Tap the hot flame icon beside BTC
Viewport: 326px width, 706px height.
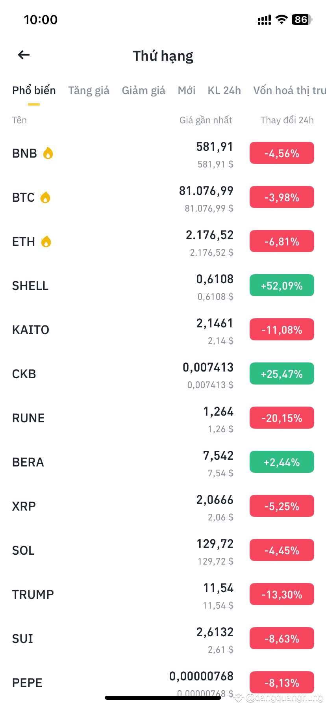point(46,197)
